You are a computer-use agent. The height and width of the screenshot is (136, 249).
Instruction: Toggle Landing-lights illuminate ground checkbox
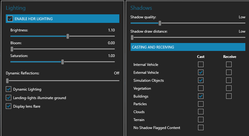(9, 98)
